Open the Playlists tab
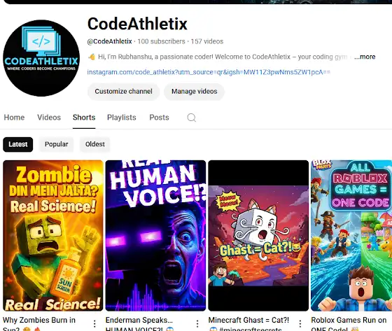The image size is (392, 331). [122, 118]
